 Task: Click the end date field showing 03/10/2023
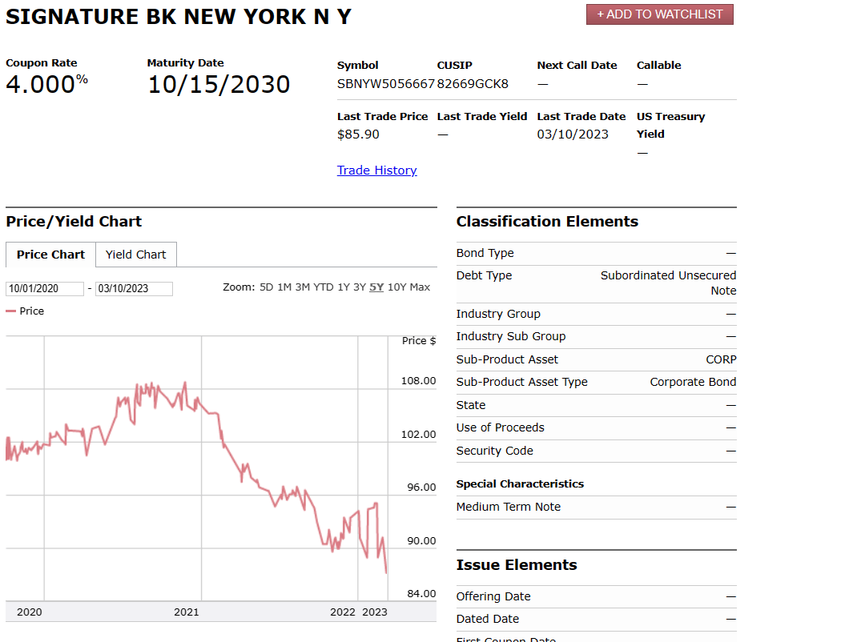coord(134,287)
